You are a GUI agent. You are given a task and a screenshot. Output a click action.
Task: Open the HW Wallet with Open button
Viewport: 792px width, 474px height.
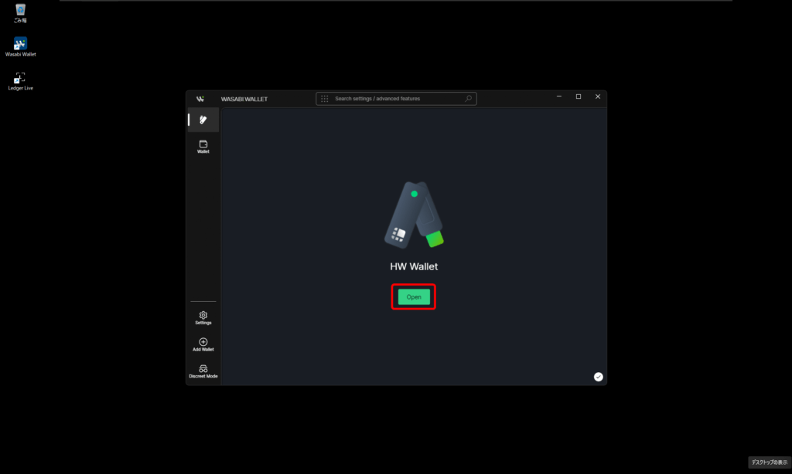(414, 297)
